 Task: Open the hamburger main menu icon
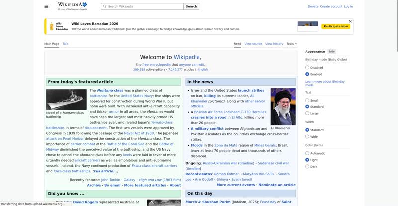pos(46,7)
